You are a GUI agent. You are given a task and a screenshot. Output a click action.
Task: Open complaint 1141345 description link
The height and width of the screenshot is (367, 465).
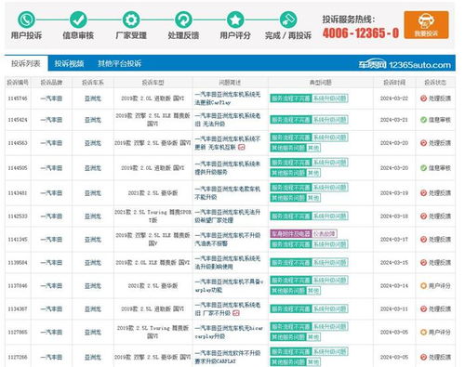click(228, 240)
